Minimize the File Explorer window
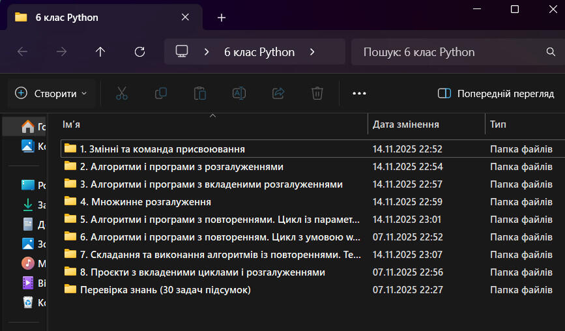Image resolution: width=565 pixels, height=331 pixels. [477, 9]
